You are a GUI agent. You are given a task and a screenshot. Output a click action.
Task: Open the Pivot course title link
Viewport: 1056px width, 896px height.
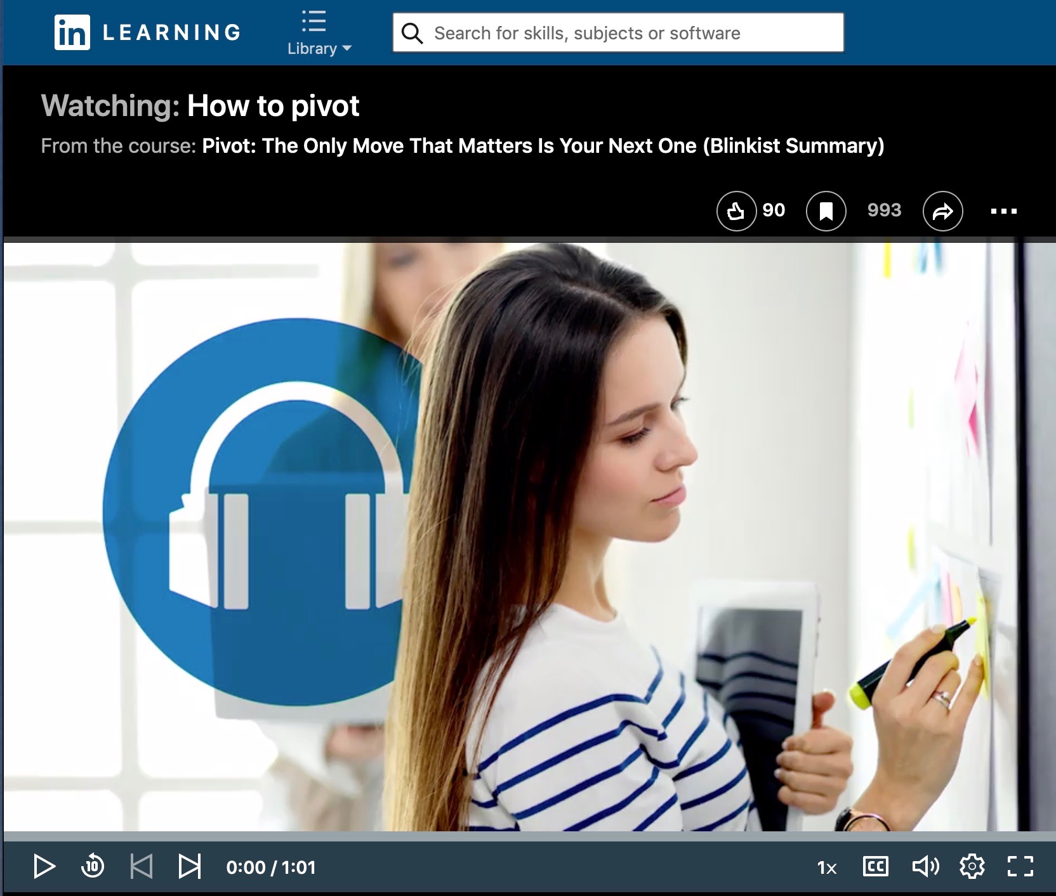[543, 146]
